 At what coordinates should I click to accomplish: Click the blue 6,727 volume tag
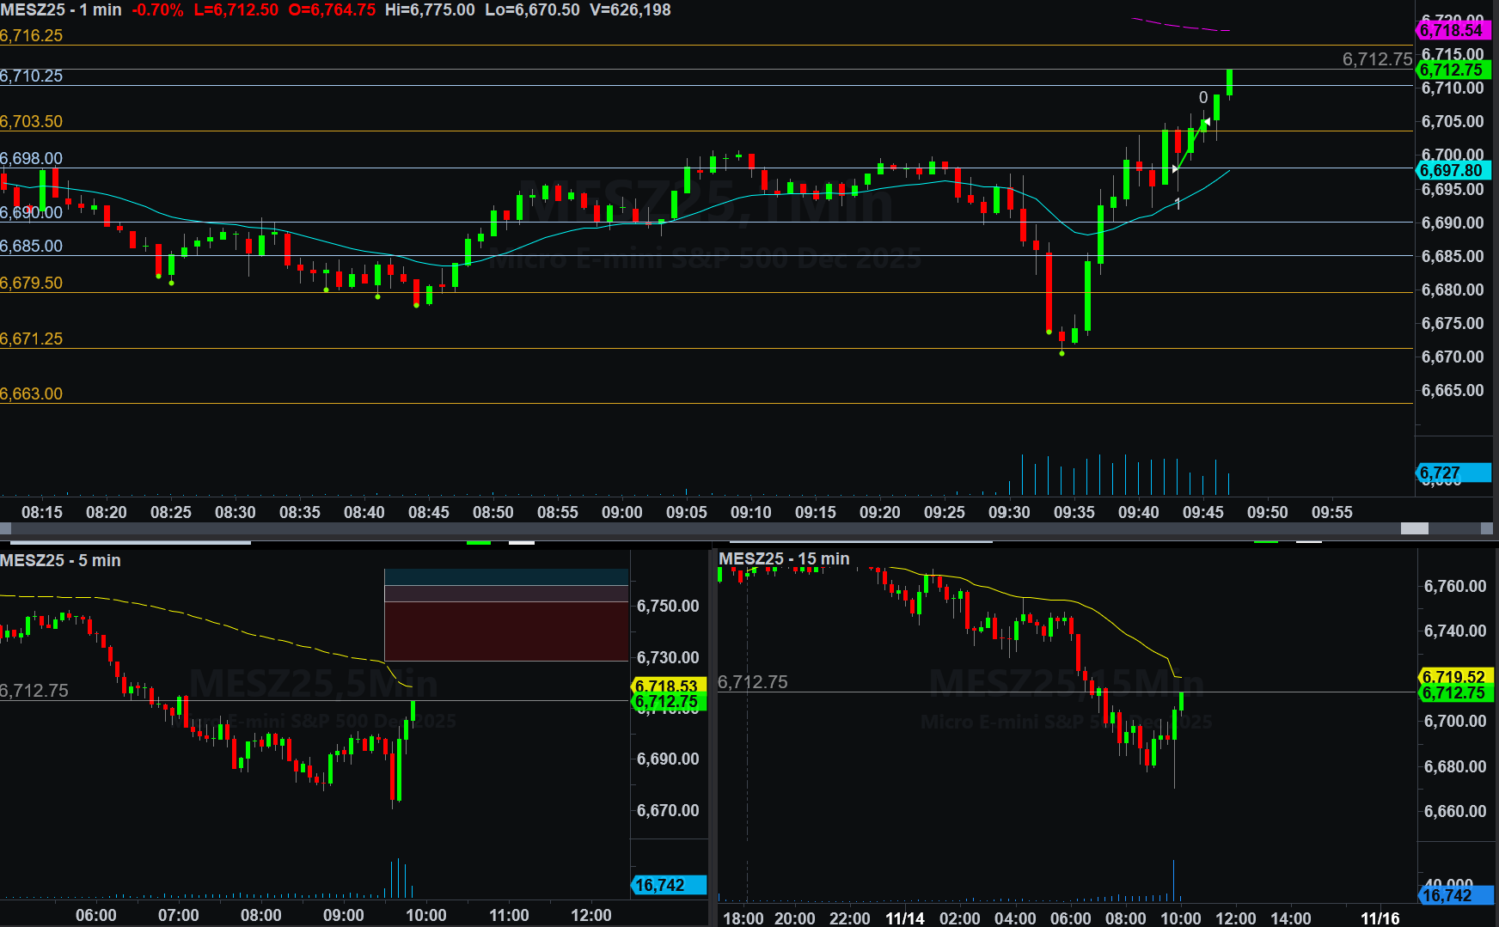(x=1452, y=473)
